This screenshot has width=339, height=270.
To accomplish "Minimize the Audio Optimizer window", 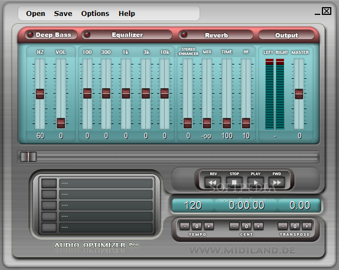I will [317, 14].
